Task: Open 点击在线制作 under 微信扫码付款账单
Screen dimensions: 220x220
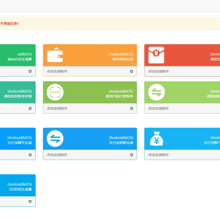Action: [x=57, y=108]
